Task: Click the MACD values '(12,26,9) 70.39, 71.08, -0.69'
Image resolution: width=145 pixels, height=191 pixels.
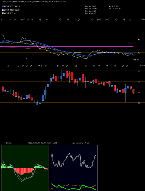Action: pos(39,143)
